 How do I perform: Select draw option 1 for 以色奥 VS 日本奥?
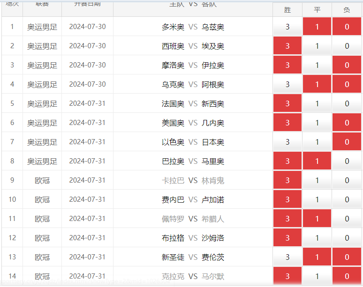(x=317, y=142)
